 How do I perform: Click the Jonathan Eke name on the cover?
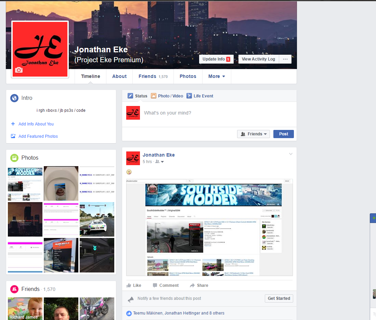click(101, 50)
